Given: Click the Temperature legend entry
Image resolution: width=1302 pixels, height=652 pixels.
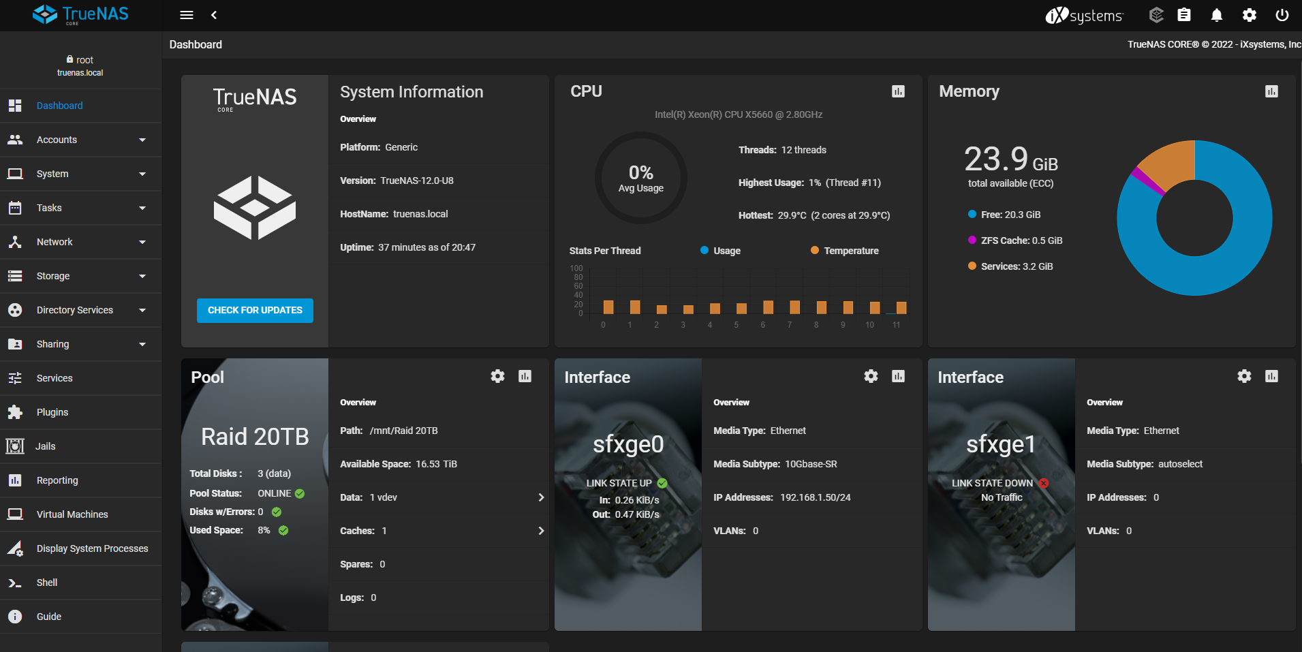Looking at the screenshot, I should pos(844,251).
